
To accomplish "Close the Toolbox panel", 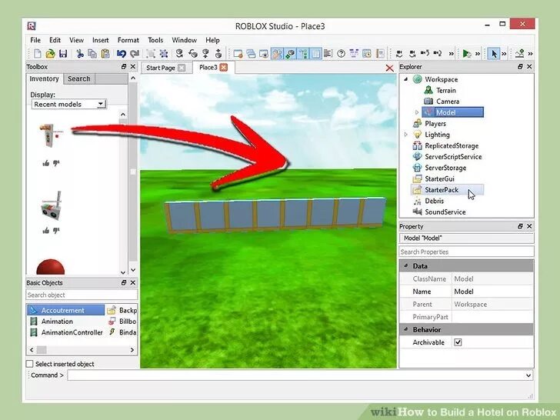I will (133, 66).
